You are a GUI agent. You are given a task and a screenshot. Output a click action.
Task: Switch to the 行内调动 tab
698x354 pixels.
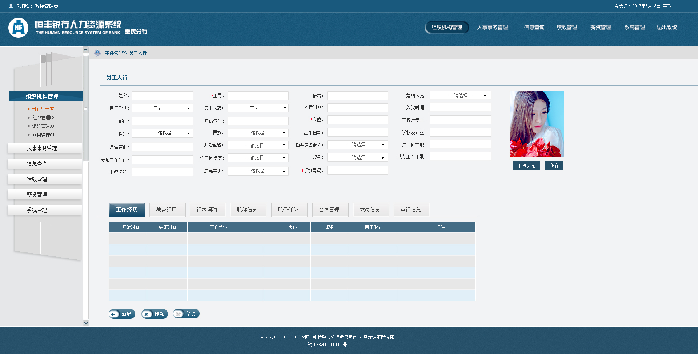click(x=208, y=210)
